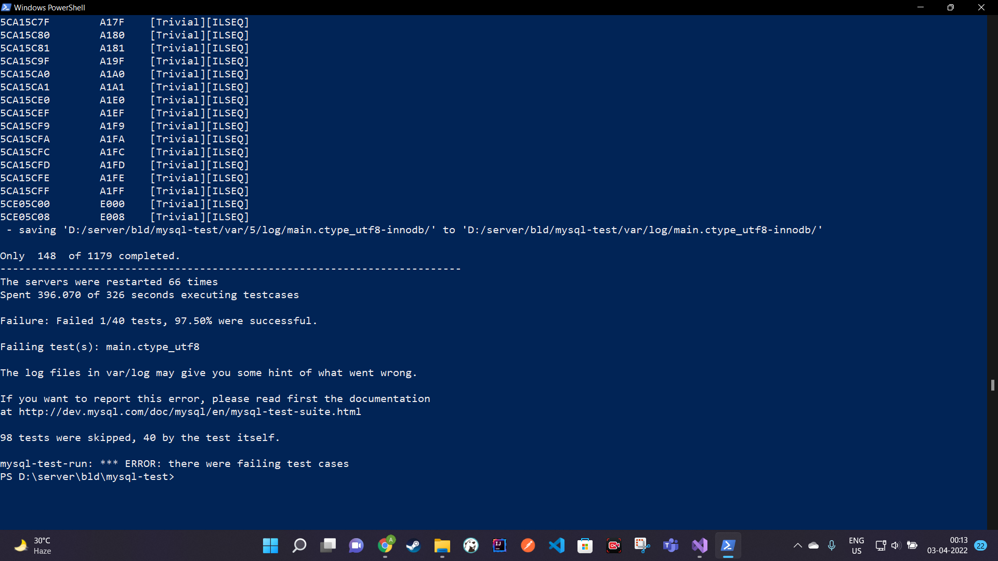Open Task View on the taskbar
This screenshot has width=998, height=561.
pos(328,545)
